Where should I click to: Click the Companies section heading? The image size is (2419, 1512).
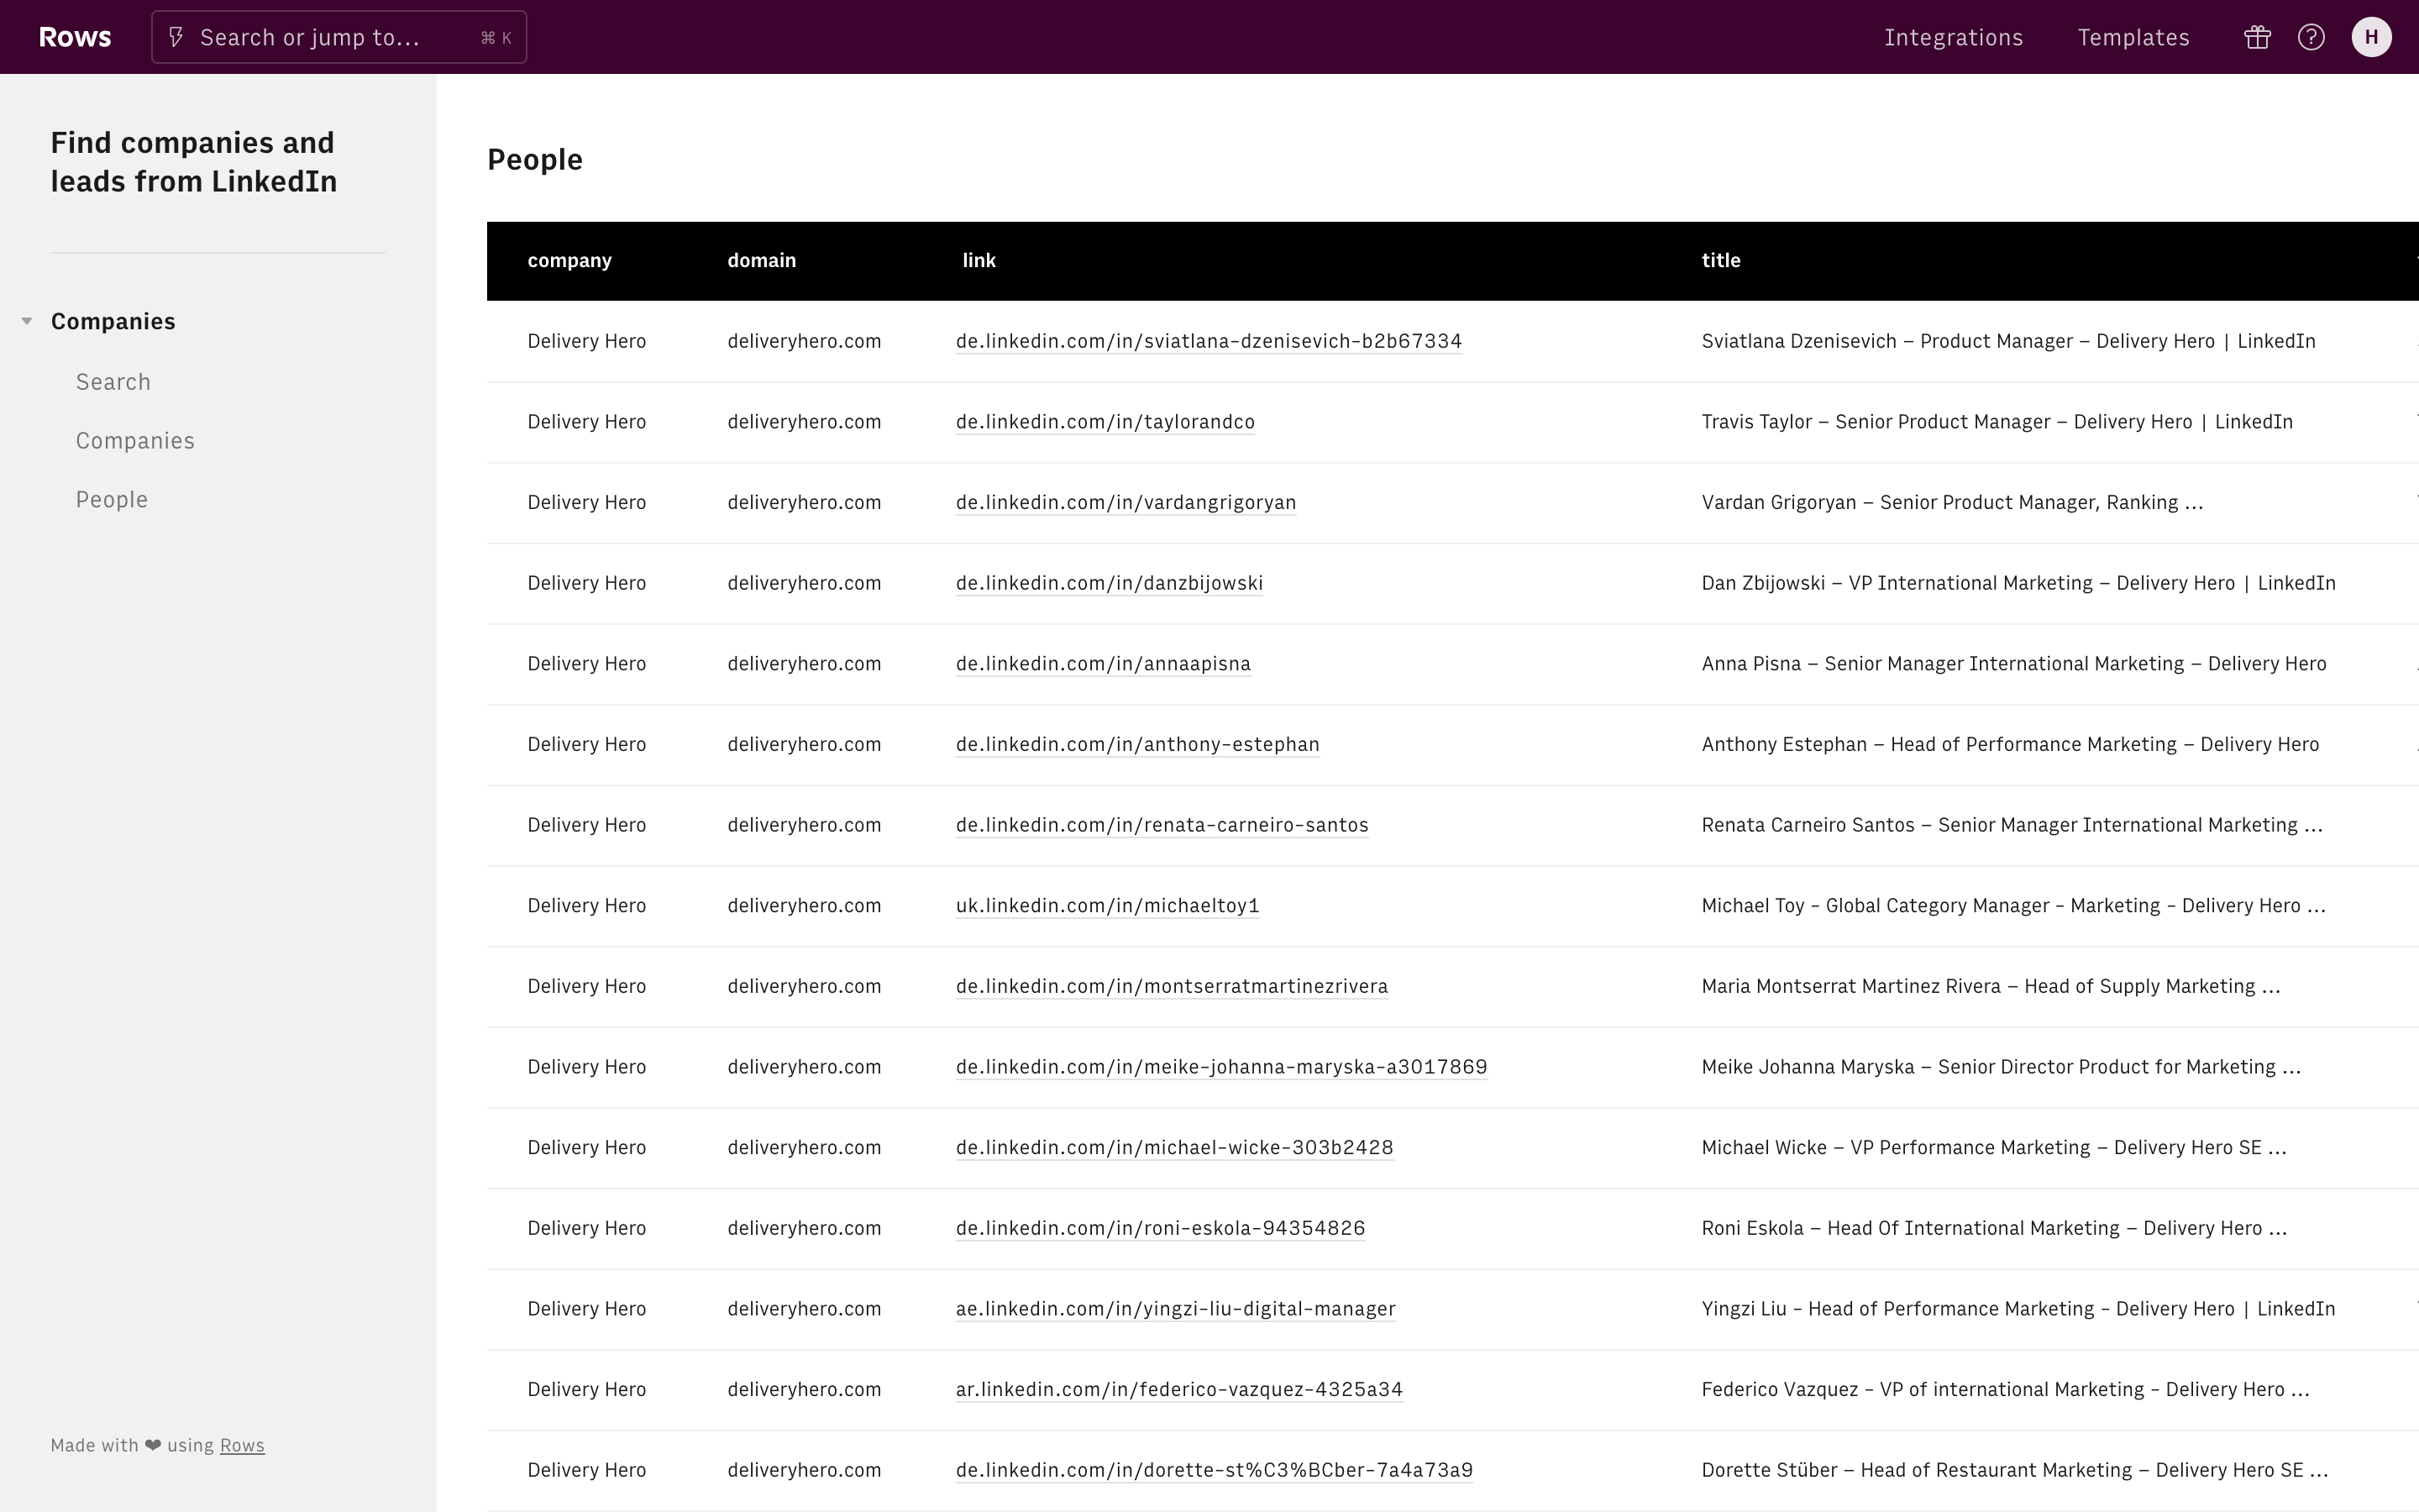point(113,321)
